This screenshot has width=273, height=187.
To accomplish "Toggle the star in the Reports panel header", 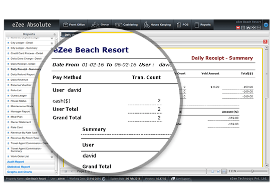I will 55,34.
